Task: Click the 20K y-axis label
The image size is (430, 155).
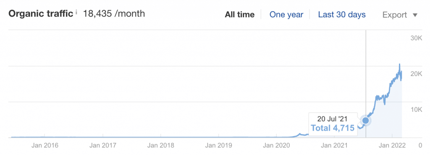Action: 416,74
